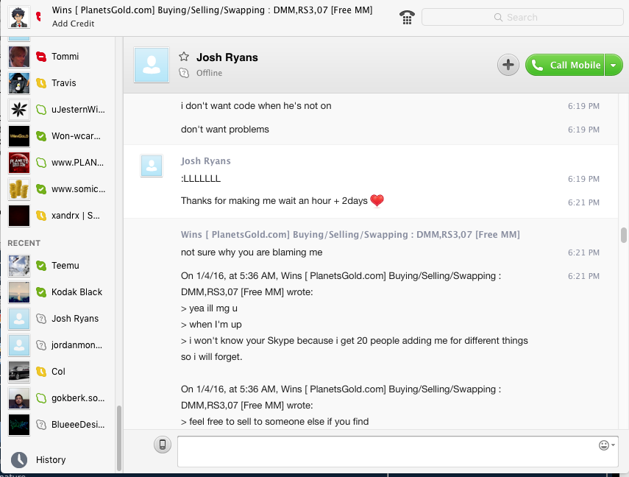Click Wins [PlanetsGold.com] sender name in chat

pyautogui.click(x=350, y=235)
